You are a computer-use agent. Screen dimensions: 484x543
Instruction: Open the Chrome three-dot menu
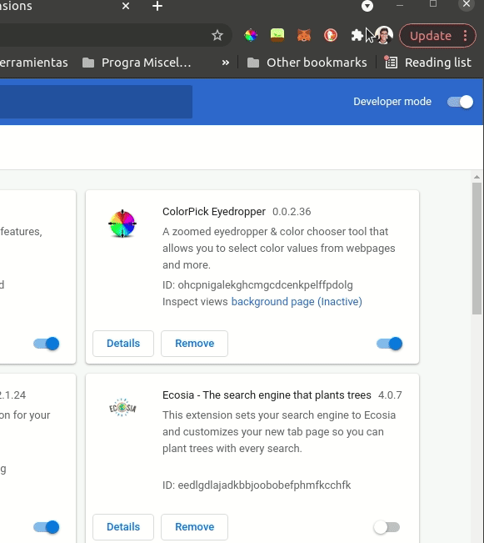pos(466,36)
